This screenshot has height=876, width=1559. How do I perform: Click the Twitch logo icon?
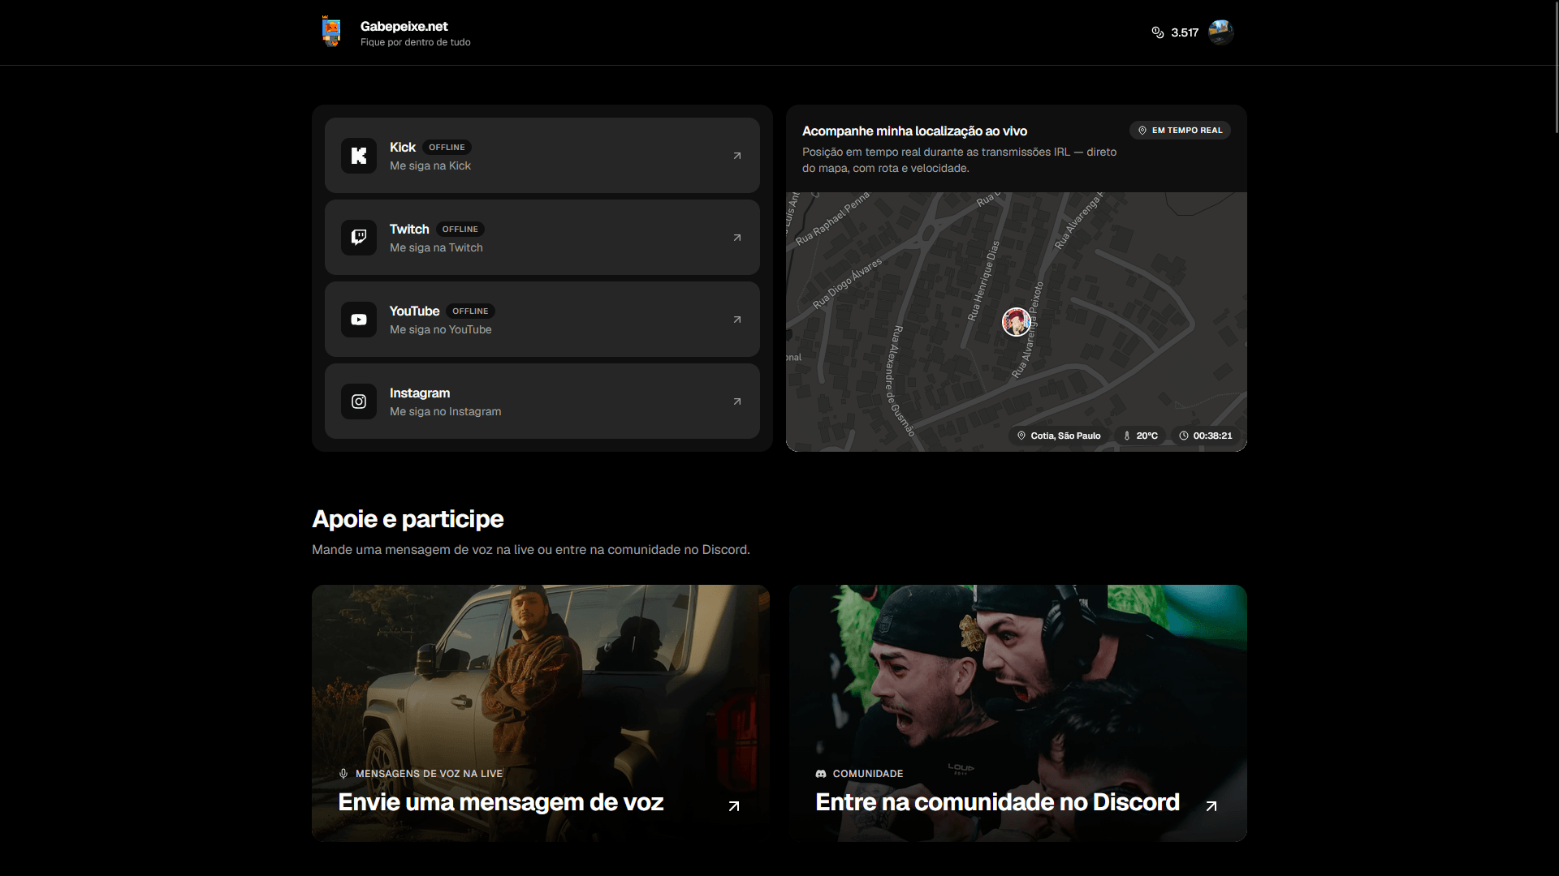[x=359, y=238]
